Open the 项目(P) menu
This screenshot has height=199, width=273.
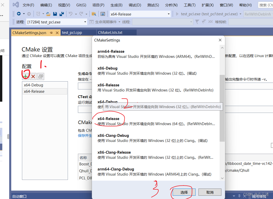point(98,5)
